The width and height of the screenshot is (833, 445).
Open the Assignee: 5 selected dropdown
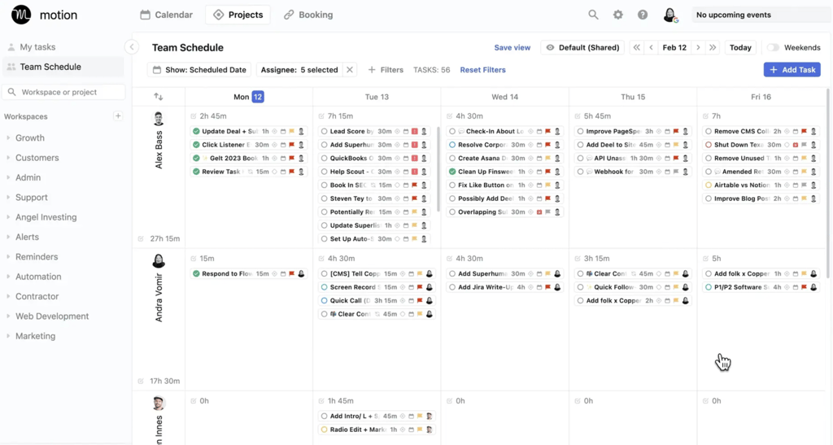[x=299, y=70]
